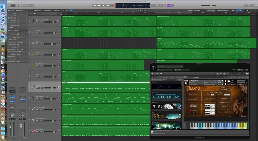The image size is (258, 141).
Task: Open the Einrasten Intelligent dropdown
Action: pos(200,10)
